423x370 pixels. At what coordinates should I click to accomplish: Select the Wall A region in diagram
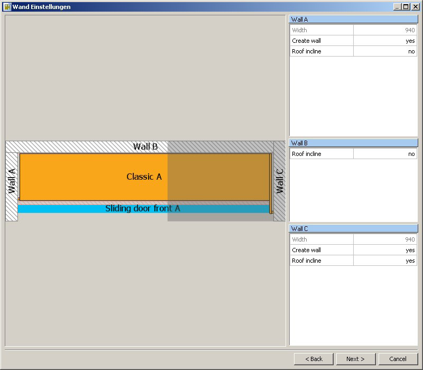tap(12, 182)
